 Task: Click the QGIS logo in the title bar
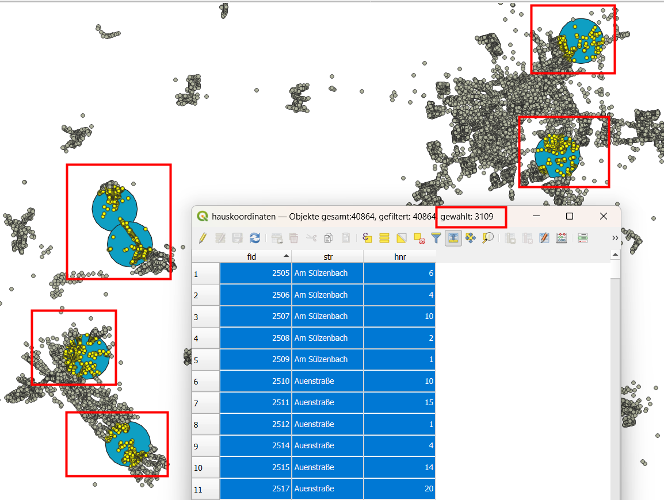point(203,217)
